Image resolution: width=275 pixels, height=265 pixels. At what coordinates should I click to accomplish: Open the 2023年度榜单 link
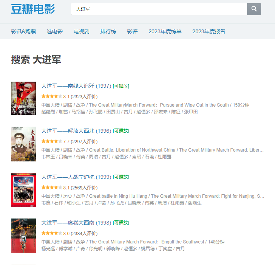[x=165, y=31]
